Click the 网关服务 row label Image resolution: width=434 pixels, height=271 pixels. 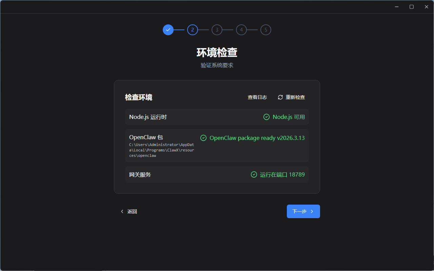[x=140, y=175]
